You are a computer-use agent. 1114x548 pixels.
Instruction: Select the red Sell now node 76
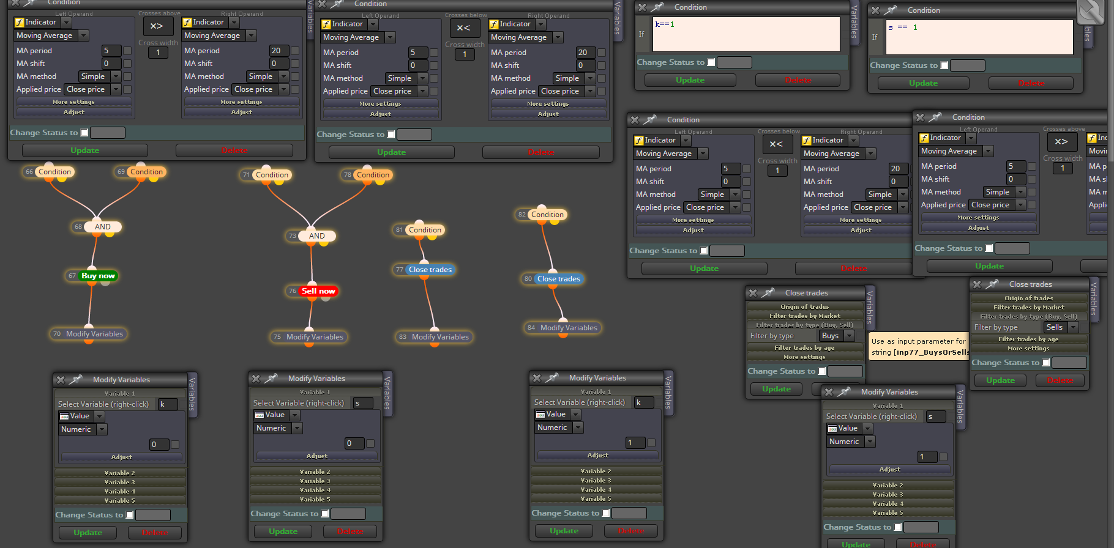coord(318,291)
